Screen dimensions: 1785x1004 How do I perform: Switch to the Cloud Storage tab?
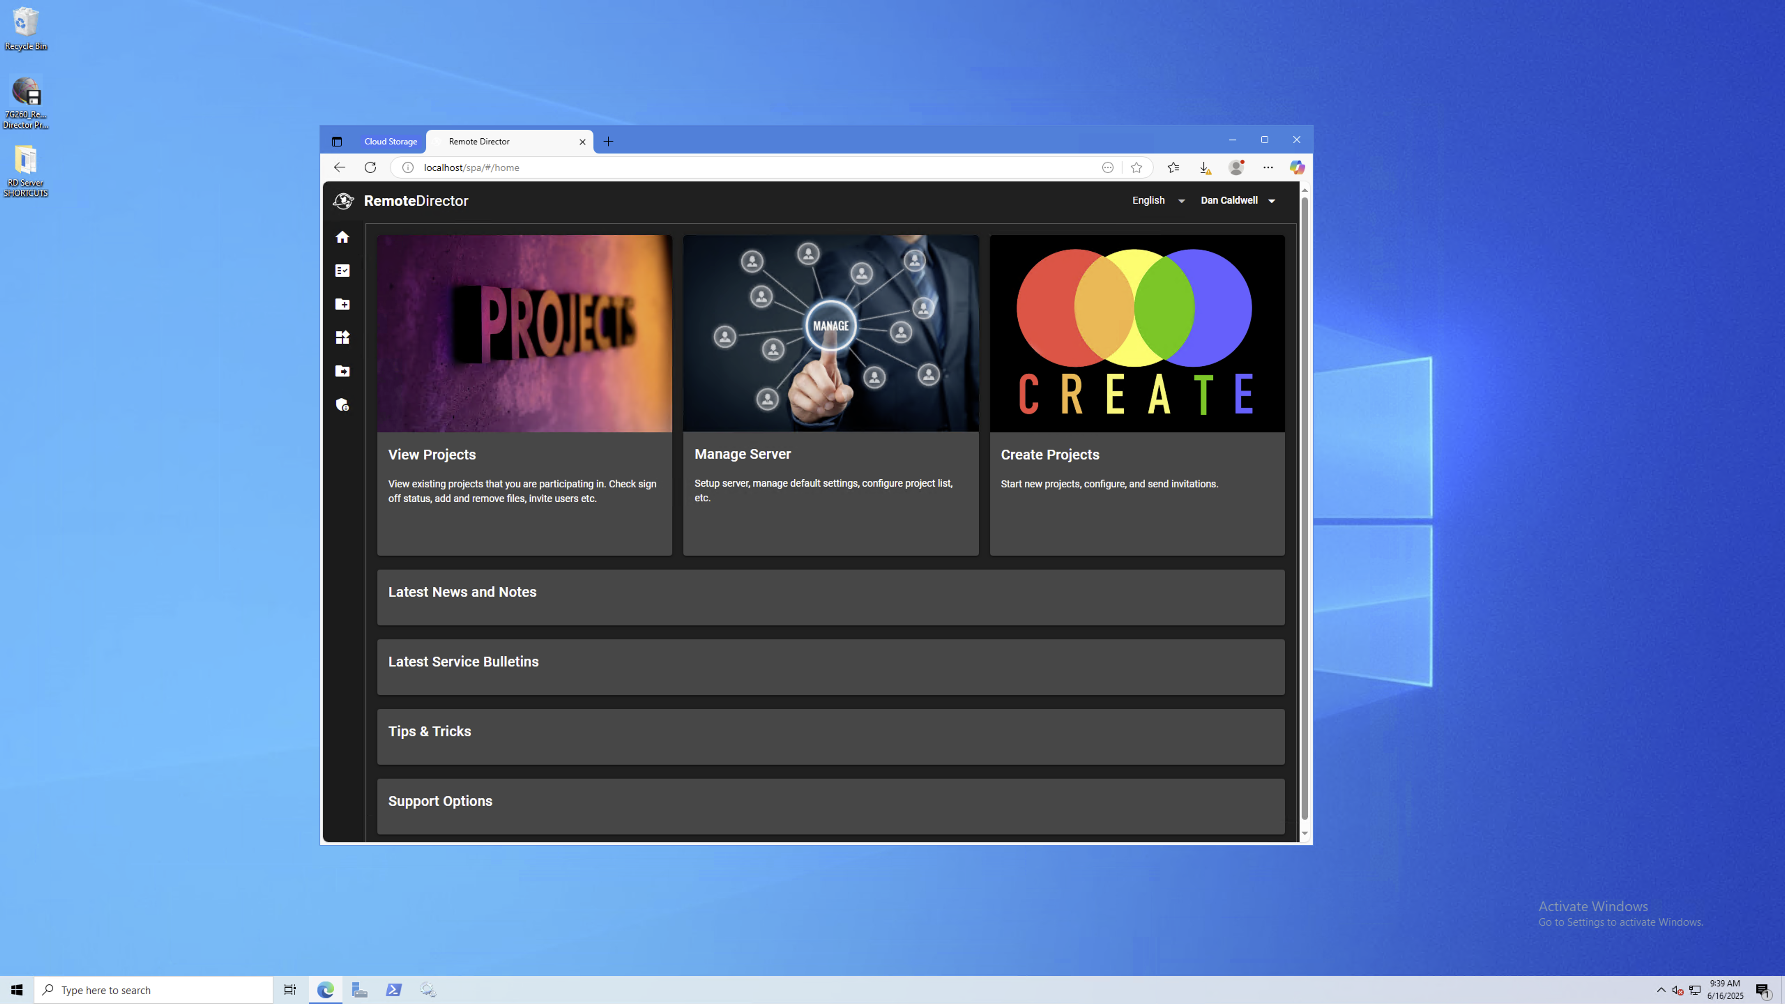(390, 141)
